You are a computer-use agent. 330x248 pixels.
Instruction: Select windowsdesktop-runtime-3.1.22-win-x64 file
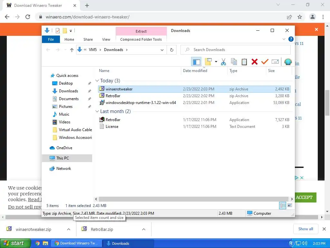point(194,103)
